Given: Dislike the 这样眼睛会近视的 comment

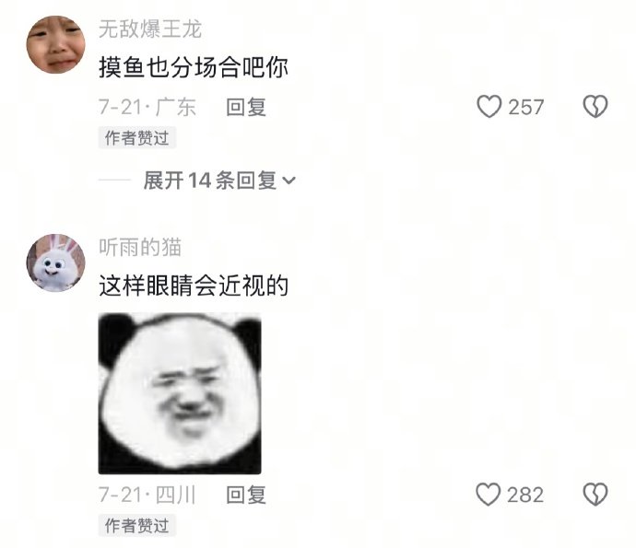Looking at the screenshot, I should pos(595,494).
